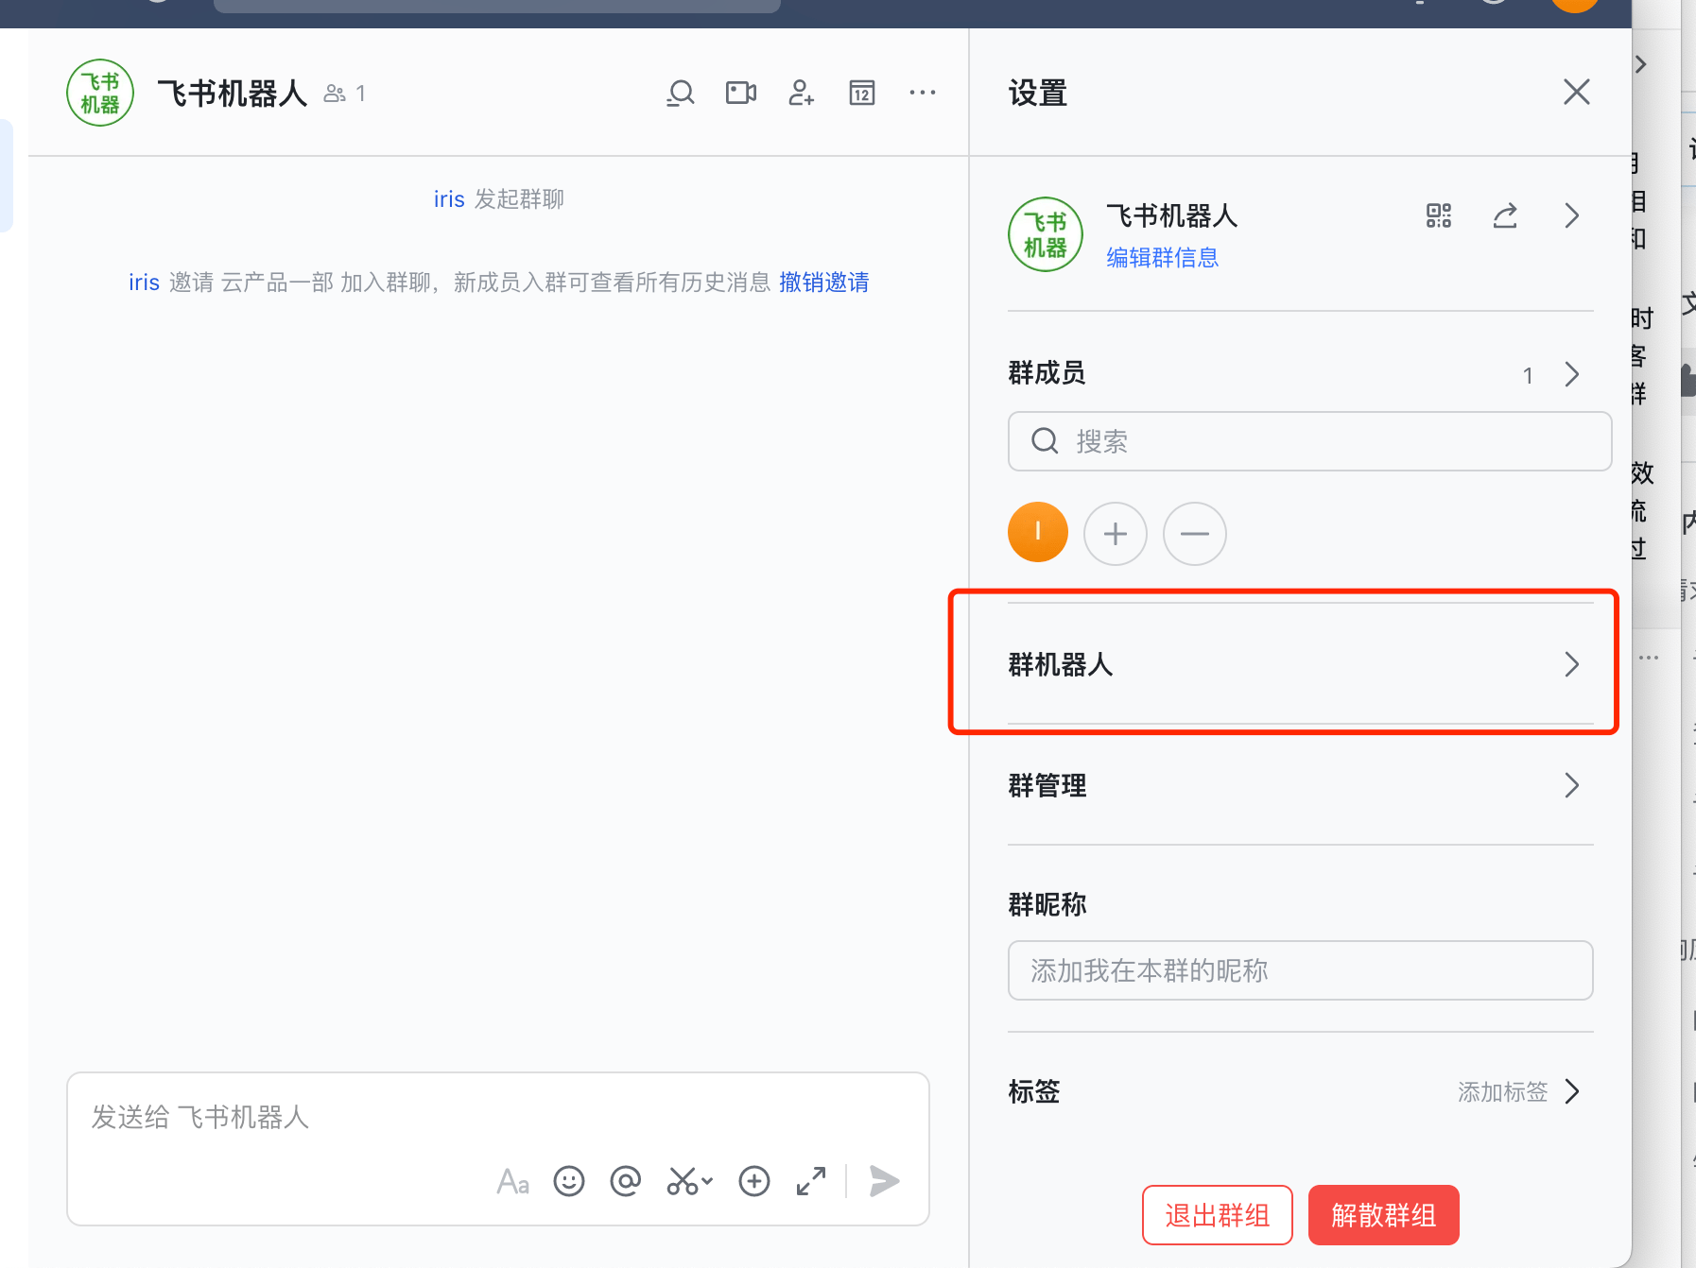Click the 飞书机器人 avatar in settings panel
This screenshot has width=1696, height=1268.
tap(1046, 234)
